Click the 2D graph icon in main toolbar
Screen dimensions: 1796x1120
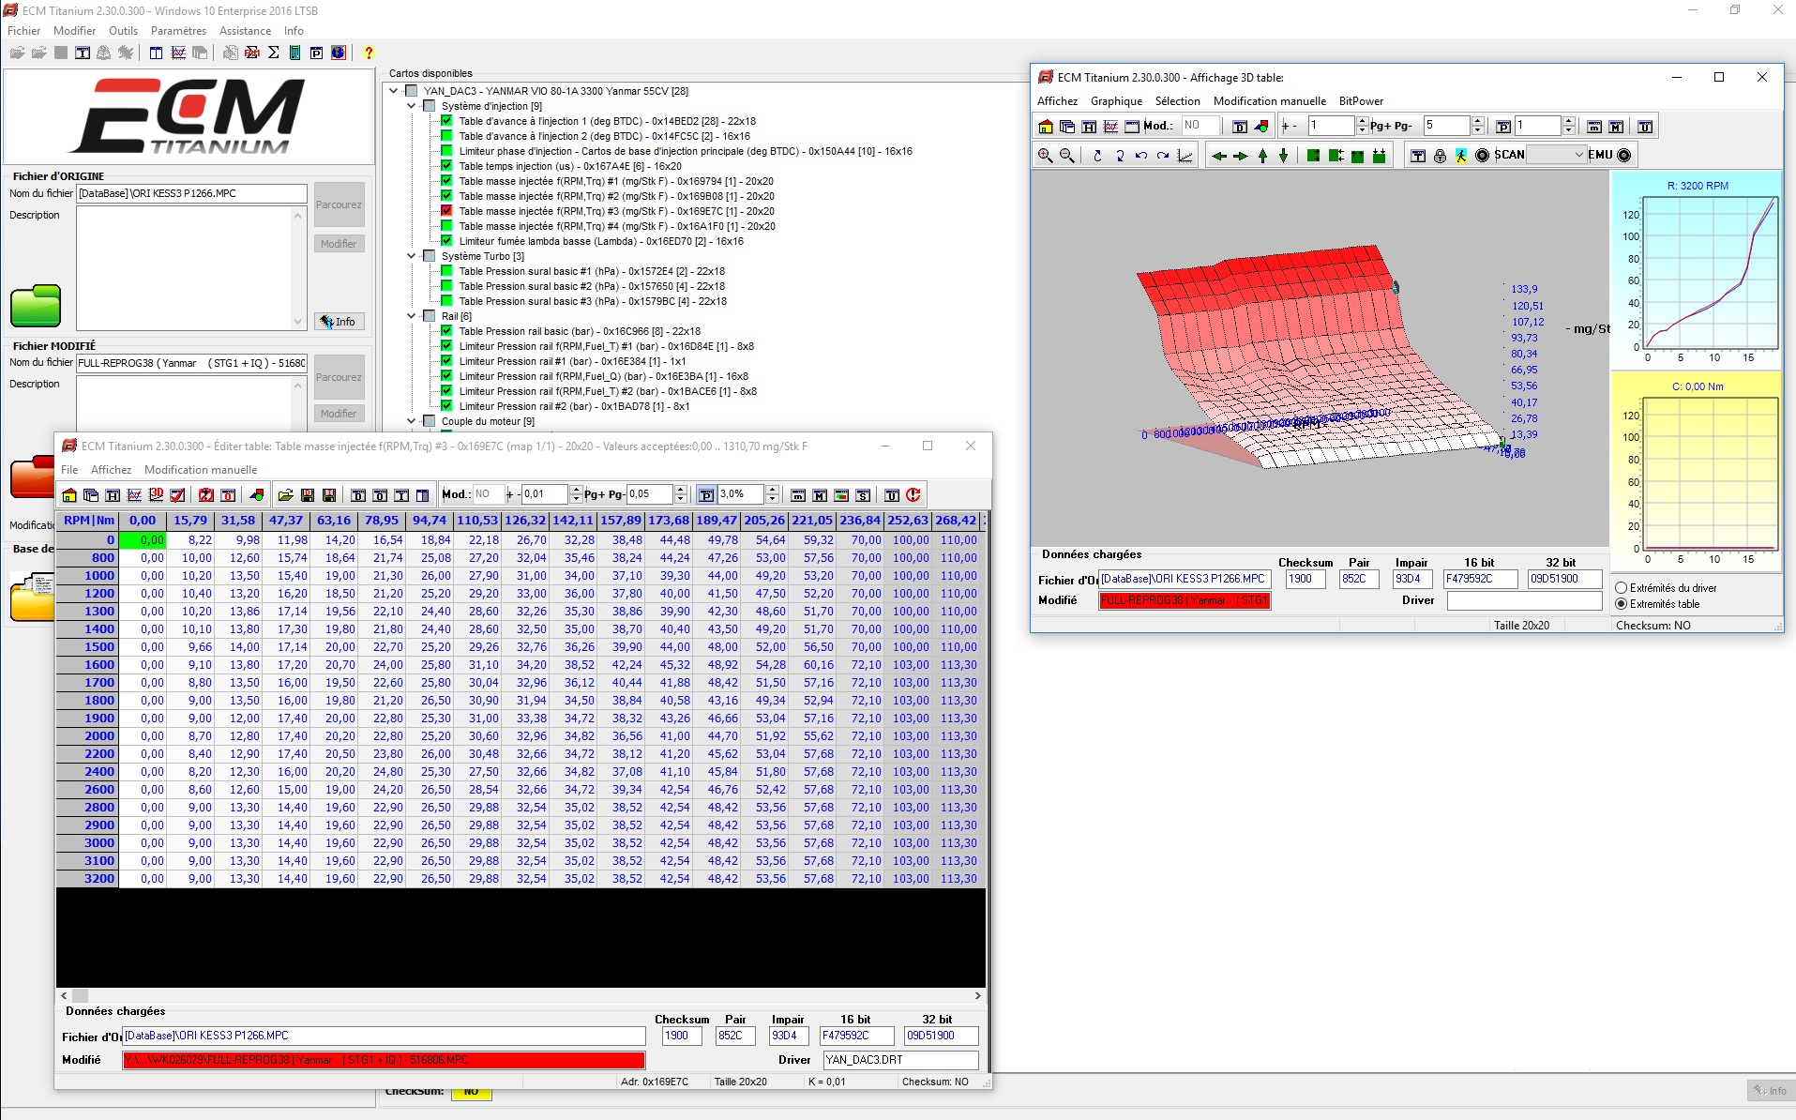point(177,53)
